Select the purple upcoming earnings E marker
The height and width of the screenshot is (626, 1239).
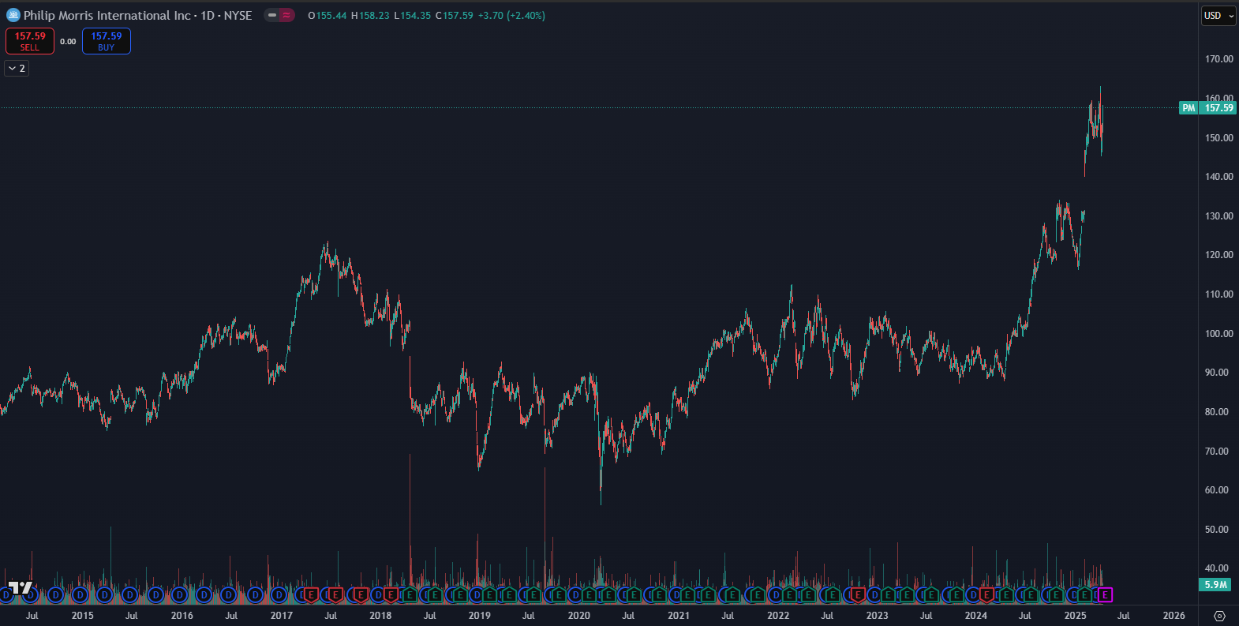click(1105, 595)
